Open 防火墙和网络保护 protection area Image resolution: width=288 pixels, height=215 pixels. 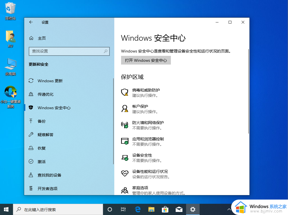[x=142, y=125]
